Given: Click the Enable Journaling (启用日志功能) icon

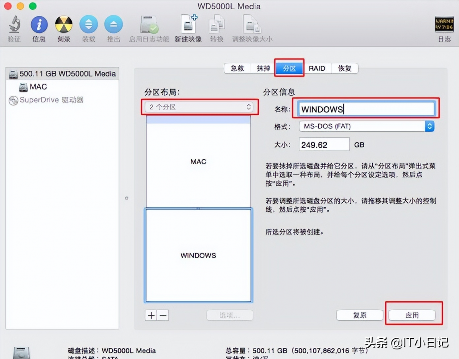Looking at the screenshot, I should click(149, 25).
